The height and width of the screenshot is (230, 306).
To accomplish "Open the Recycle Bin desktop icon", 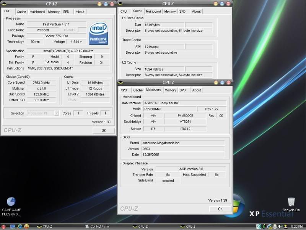I will click(x=291, y=202).
